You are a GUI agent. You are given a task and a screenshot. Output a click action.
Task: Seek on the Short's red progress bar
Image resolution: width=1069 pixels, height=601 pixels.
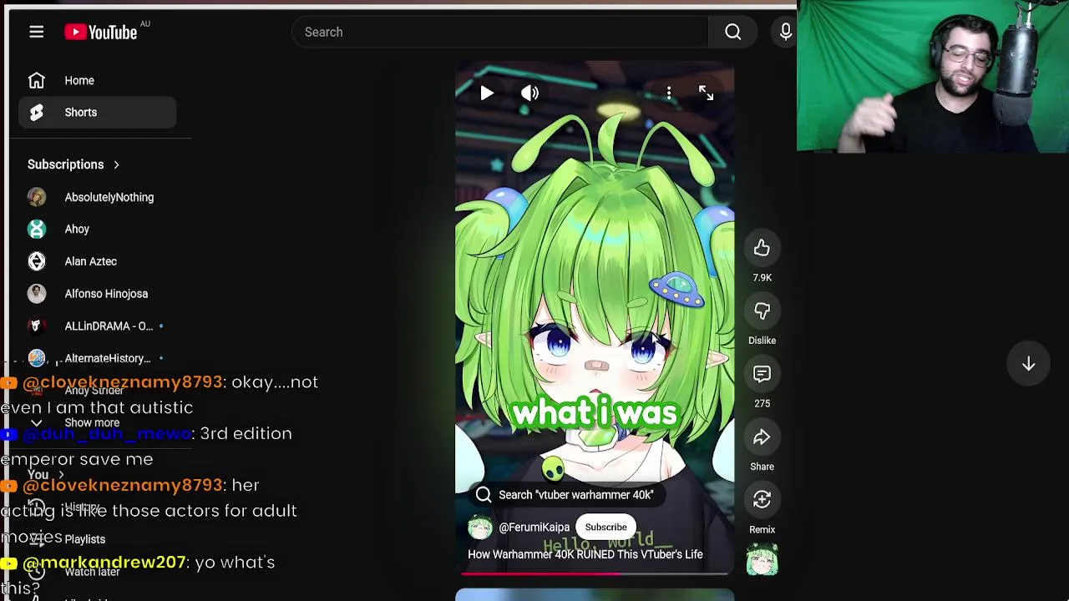(x=595, y=573)
